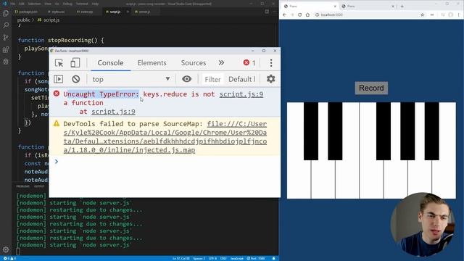
Task: Switch to the server.js editor tab
Action: pyautogui.click(x=144, y=12)
